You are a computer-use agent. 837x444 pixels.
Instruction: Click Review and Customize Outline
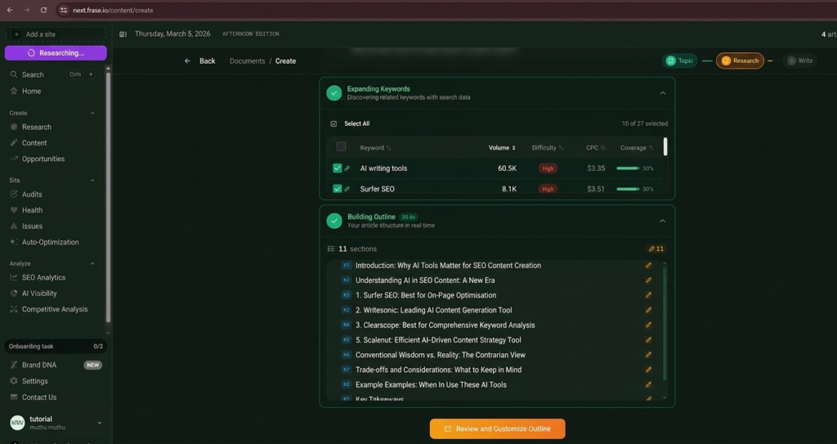click(x=498, y=429)
